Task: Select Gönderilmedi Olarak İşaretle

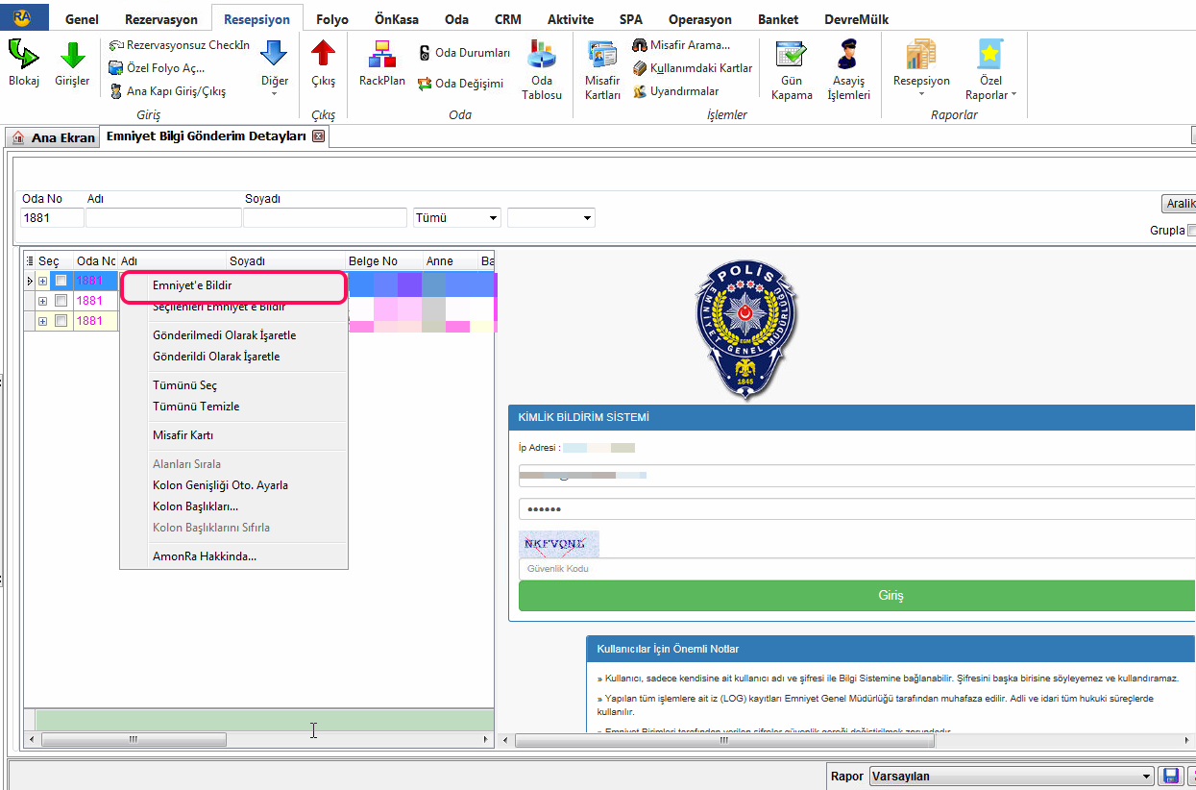Action: [x=233, y=335]
